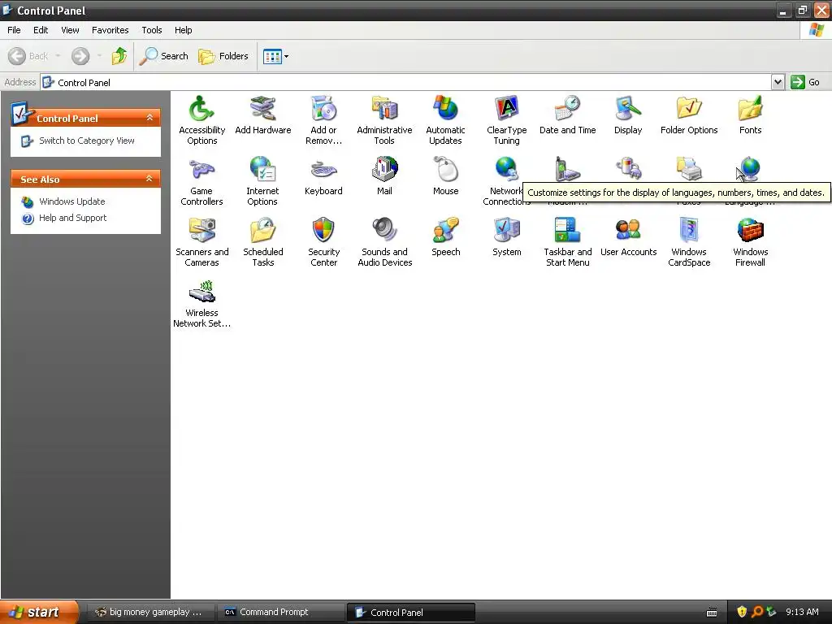This screenshot has height=624, width=832.
Task: Open Wireless Network Setup wizard
Action: (201, 304)
